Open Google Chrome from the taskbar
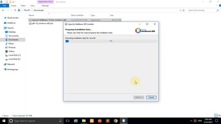Viewport: 221px width, 124px height. coord(116,121)
